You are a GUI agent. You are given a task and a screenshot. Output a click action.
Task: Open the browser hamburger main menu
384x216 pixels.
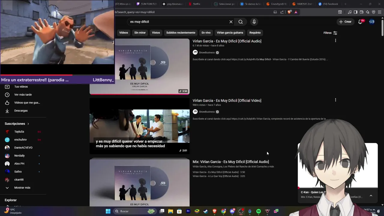tap(379, 12)
